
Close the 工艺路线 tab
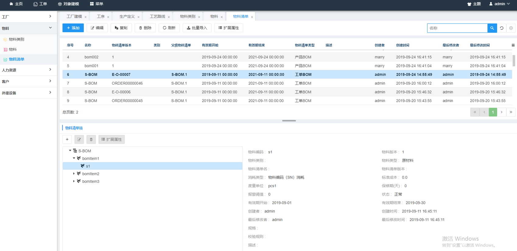point(169,17)
